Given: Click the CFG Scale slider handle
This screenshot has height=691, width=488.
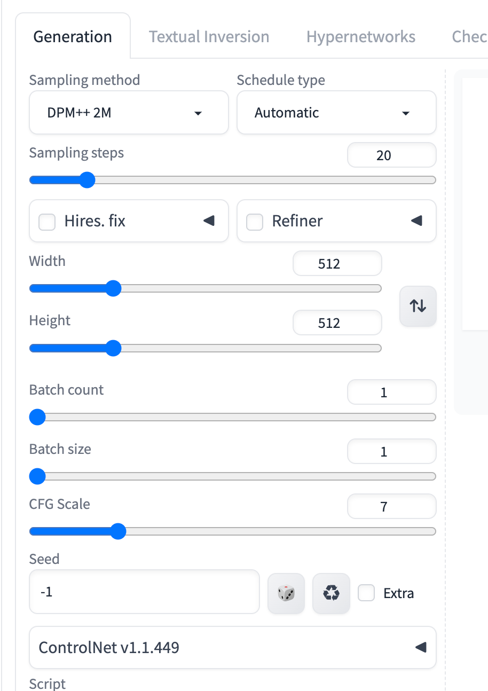Looking at the screenshot, I should coord(118,531).
